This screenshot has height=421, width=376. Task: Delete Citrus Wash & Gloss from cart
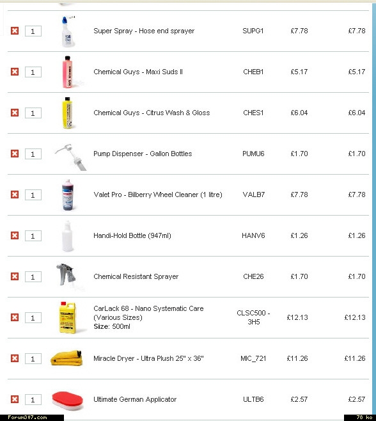point(15,113)
